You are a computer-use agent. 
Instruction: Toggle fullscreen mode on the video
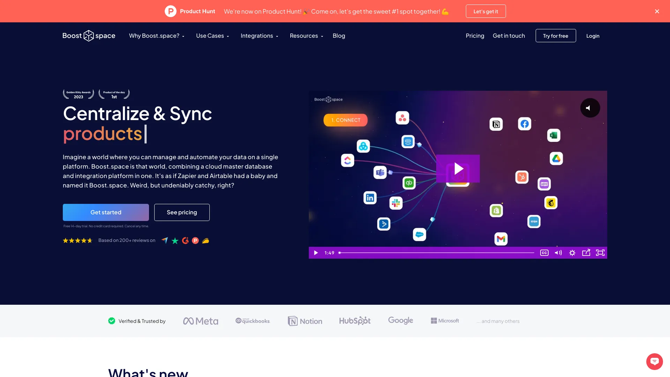point(600,253)
